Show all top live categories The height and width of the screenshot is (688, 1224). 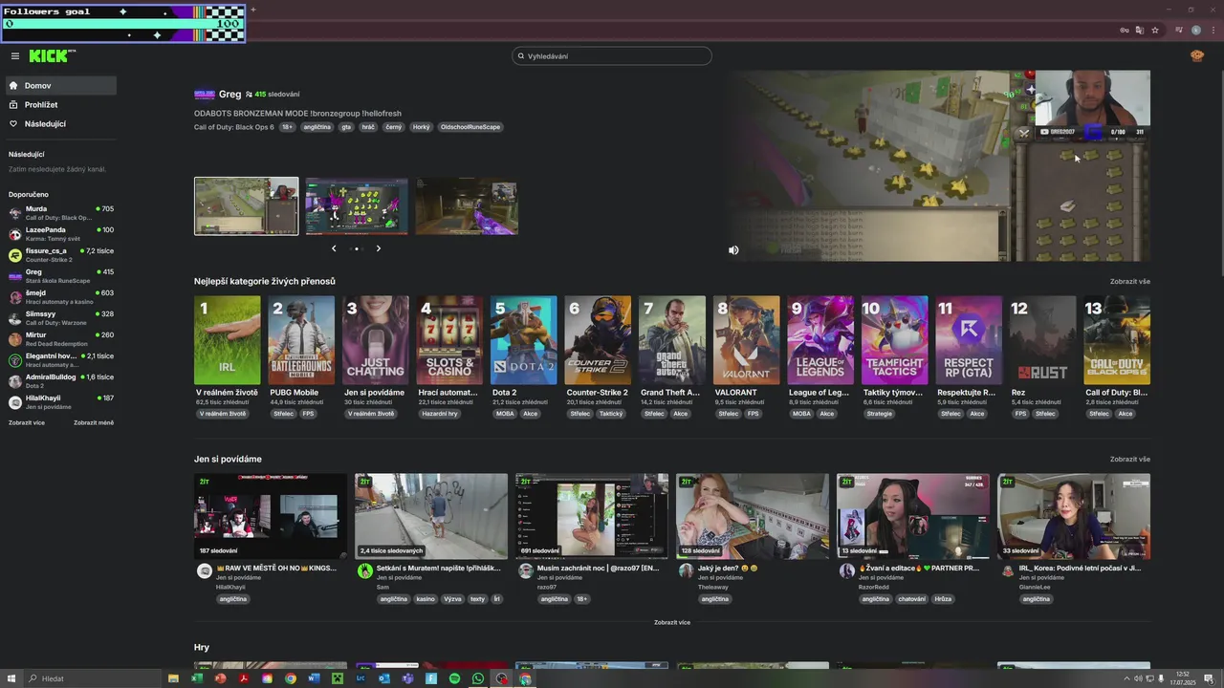[x=1130, y=282]
